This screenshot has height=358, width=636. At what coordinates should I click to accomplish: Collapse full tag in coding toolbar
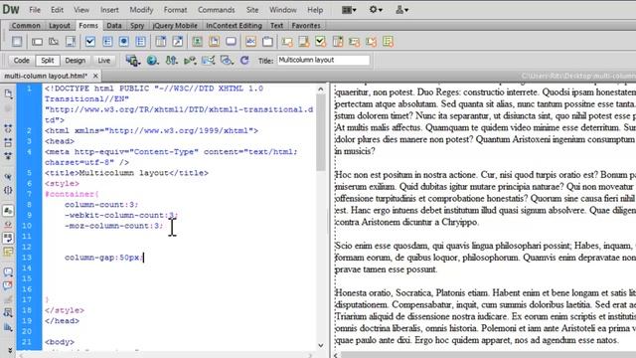[8, 129]
